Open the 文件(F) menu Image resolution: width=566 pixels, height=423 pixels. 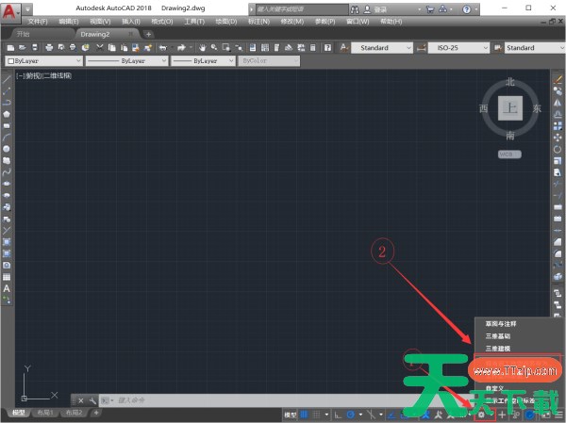coord(38,22)
